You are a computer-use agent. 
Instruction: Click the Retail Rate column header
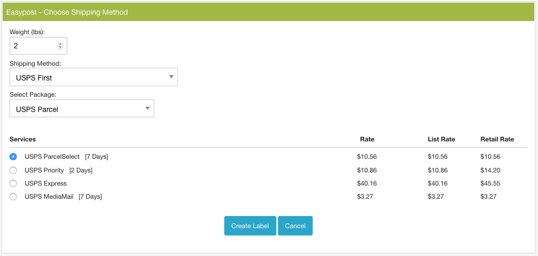pos(497,139)
